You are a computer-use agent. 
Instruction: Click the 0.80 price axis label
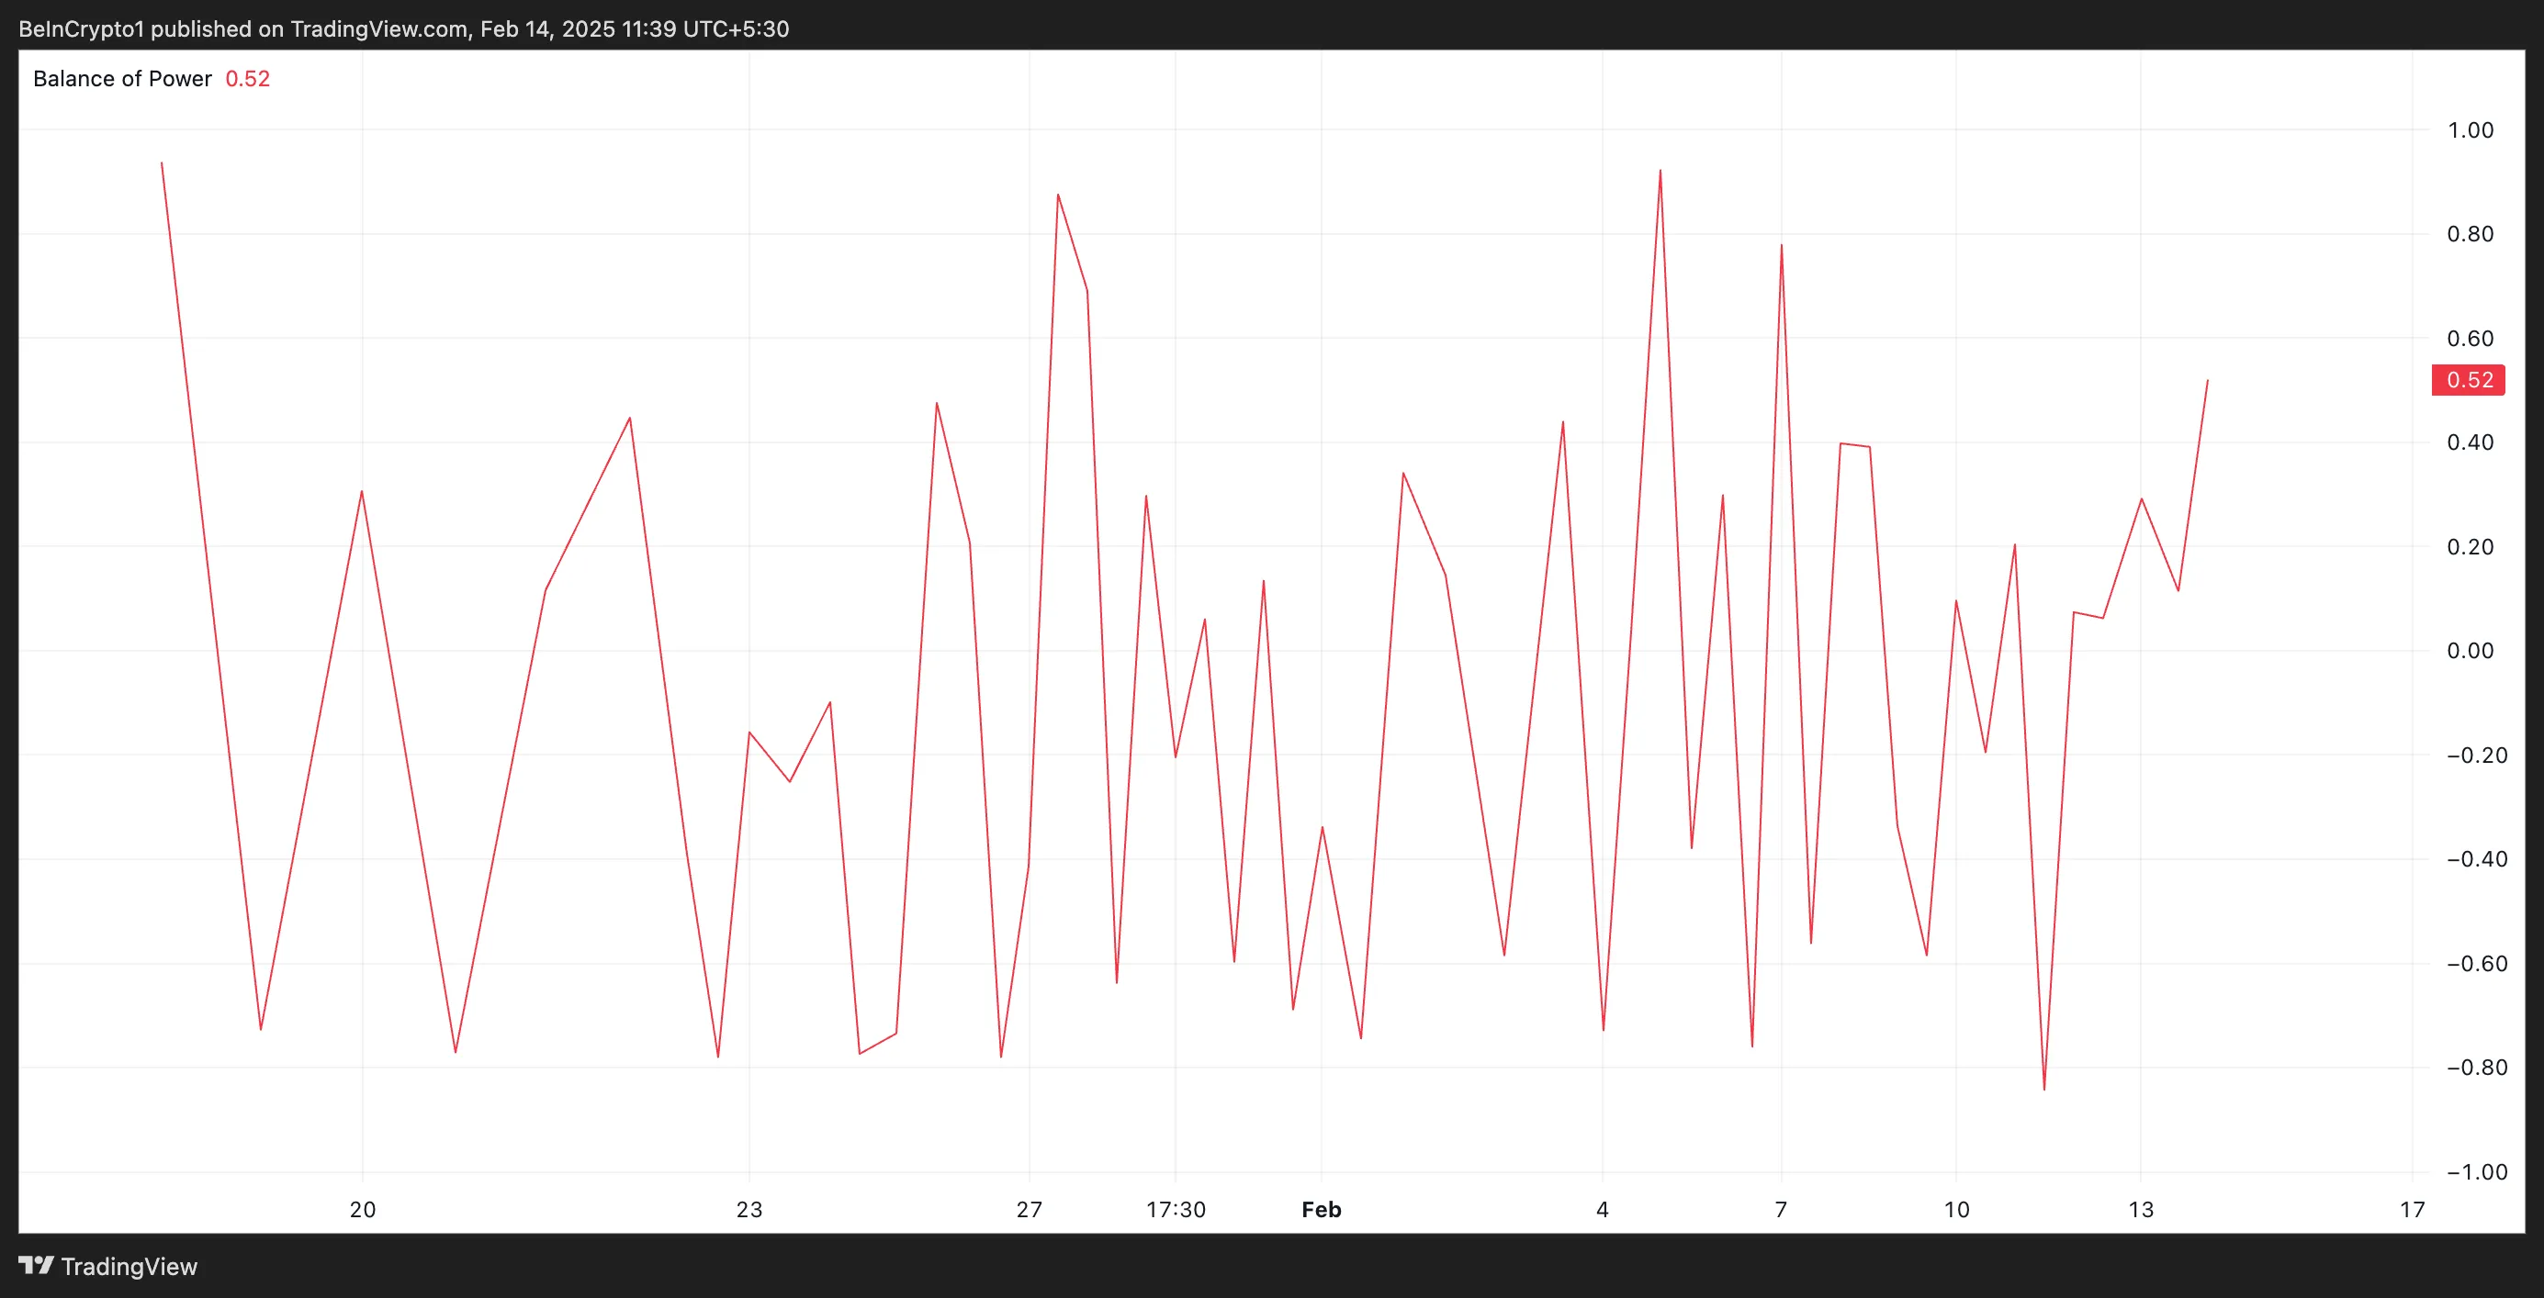point(2470,234)
